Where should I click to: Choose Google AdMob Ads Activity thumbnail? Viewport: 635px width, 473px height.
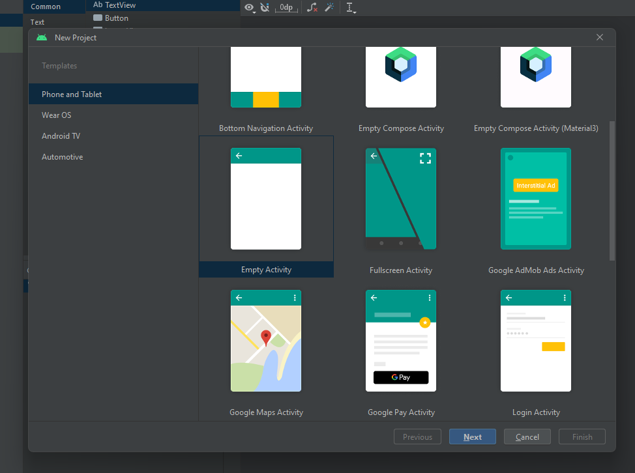pyautogui.click(x=536, y=199)
